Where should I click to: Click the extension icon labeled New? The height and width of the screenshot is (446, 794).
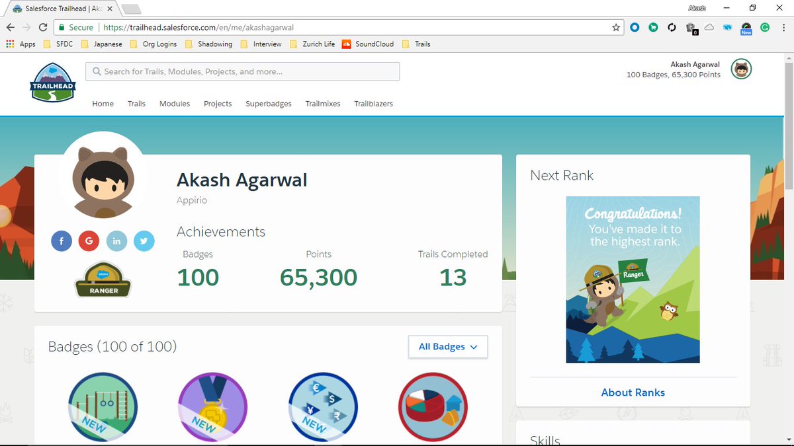[x=746, y=28]
